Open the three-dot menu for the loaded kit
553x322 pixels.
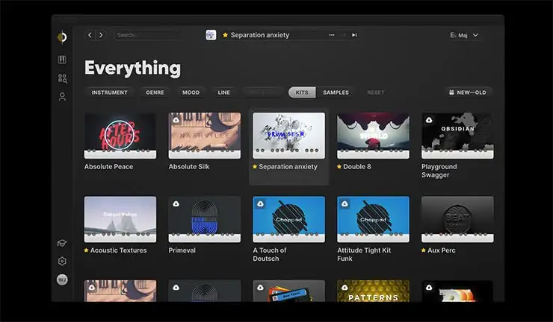pyautogui.click(x=332, y=35)
